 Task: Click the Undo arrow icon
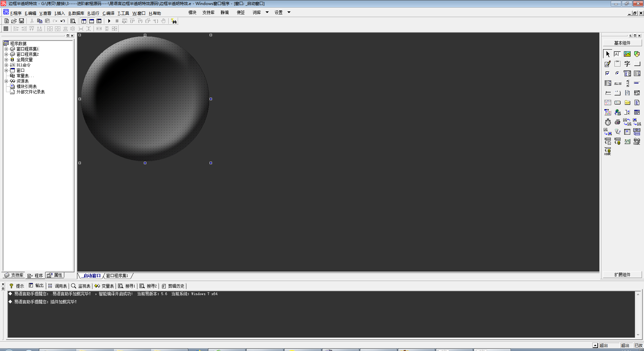[x=63, y=21]
